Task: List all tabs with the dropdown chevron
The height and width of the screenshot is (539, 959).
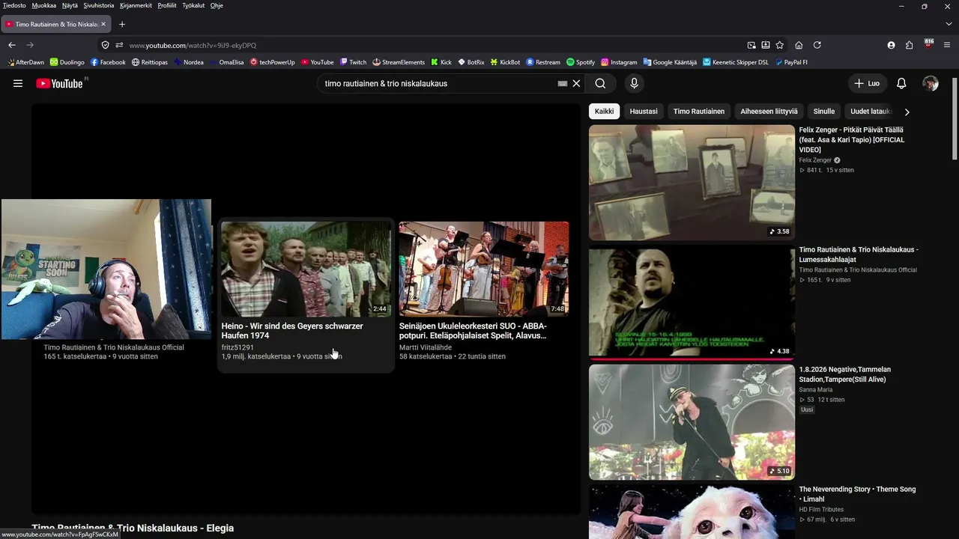Action: (x=949, y=24)
